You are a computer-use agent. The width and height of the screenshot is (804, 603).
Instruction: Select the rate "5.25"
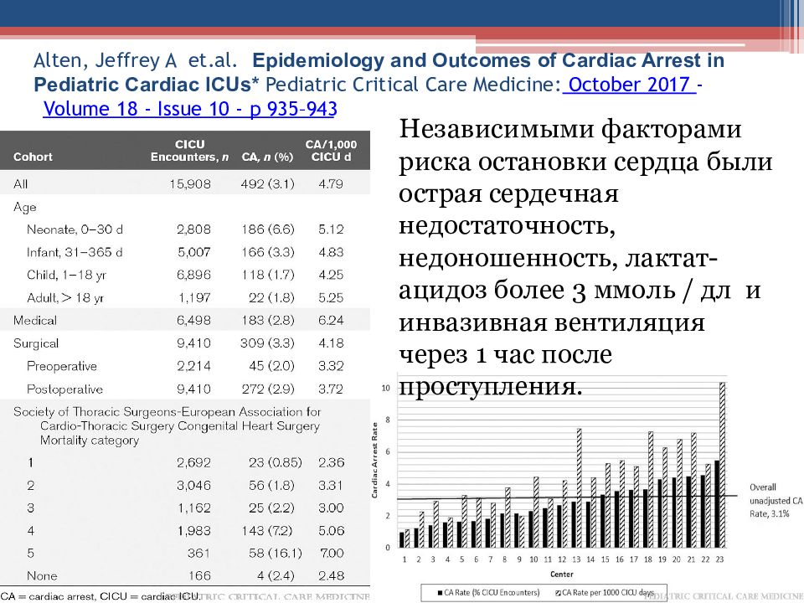tap(331, 298)
